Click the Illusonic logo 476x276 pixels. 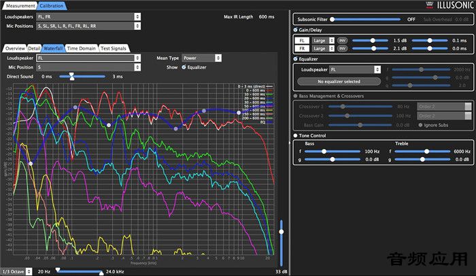[x=449, y=5]
